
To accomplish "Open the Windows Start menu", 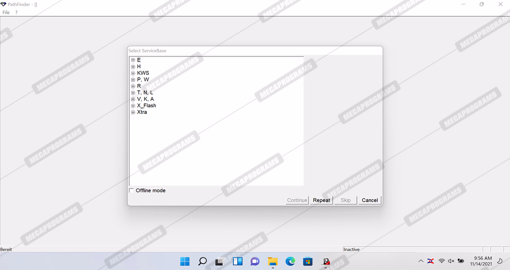I will pyautogui.click(x=185, y=261).
